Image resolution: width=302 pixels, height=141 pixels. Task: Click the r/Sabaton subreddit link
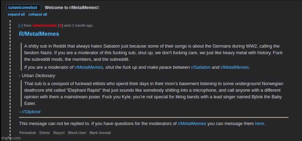201,67
